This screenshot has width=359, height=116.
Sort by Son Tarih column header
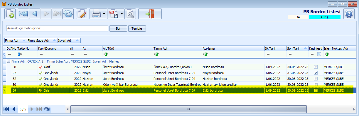click(x=297, y=48)
